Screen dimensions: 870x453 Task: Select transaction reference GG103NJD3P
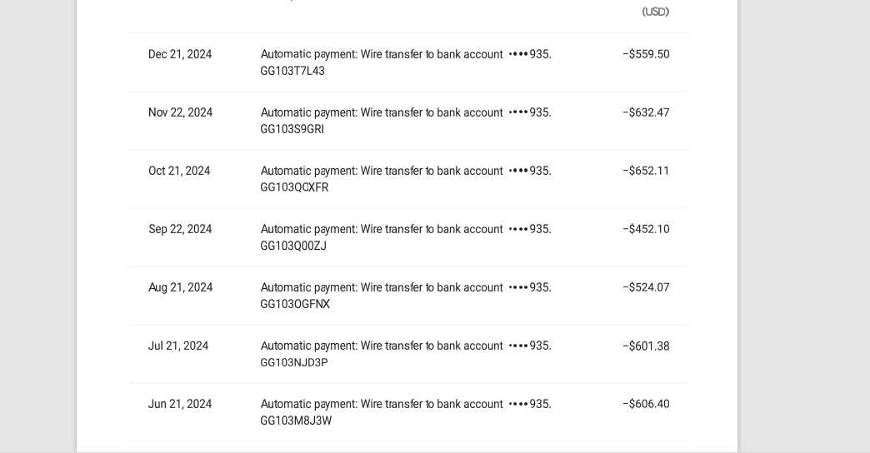[x=294, y=362]
